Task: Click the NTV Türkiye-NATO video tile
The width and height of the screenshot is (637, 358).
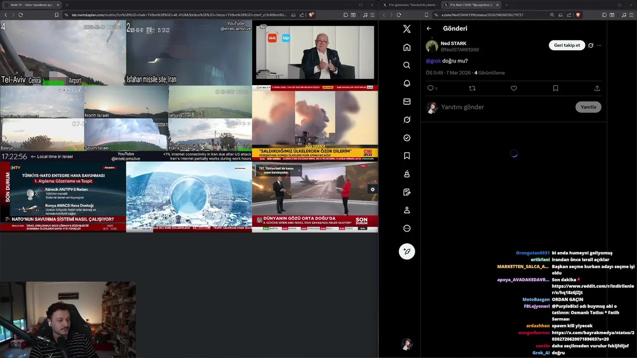Action: (63, 197)
